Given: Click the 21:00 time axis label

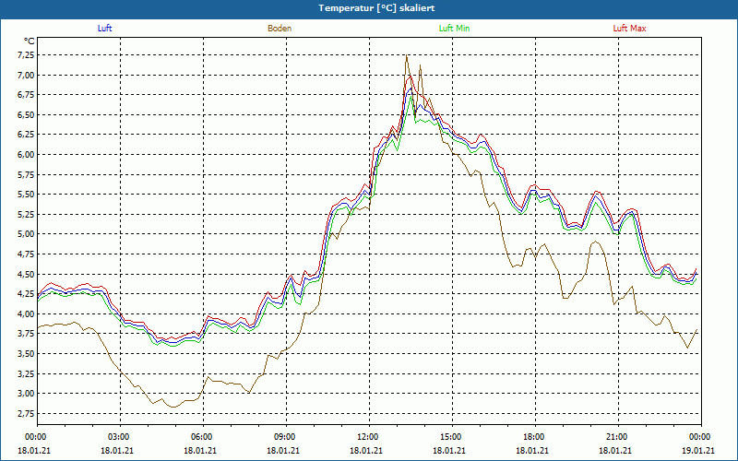Looking at the screenshot, I should (x=618, y=437).
